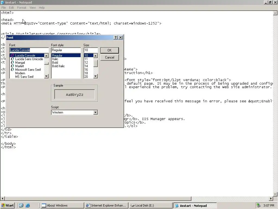Choose Italic font style
The height and width of the screenshot is (209, 278).
coord(66,59)
